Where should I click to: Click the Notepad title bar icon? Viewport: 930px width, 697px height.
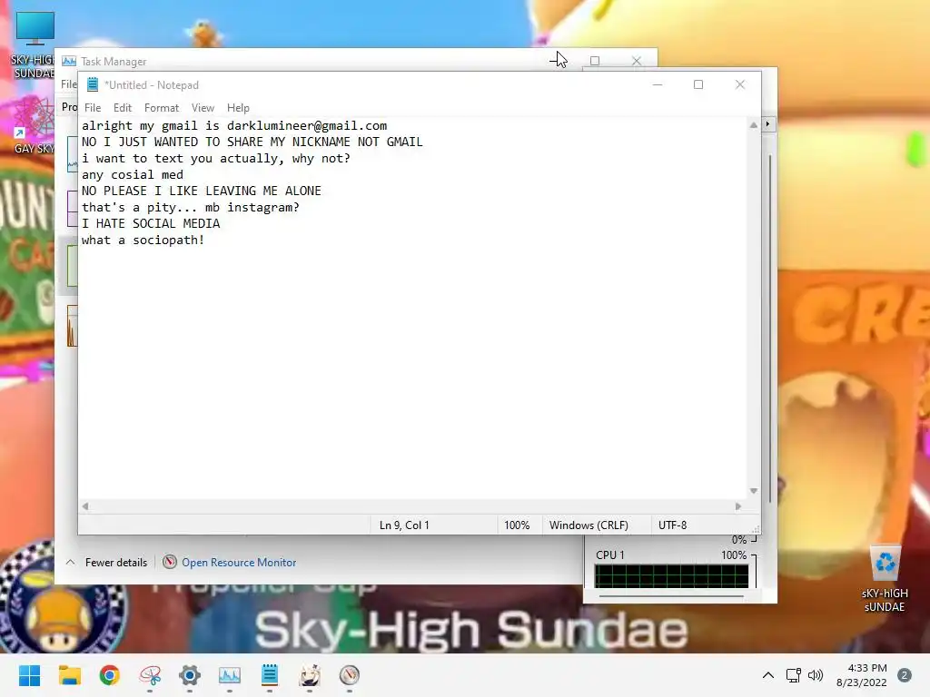pos(93,84)
